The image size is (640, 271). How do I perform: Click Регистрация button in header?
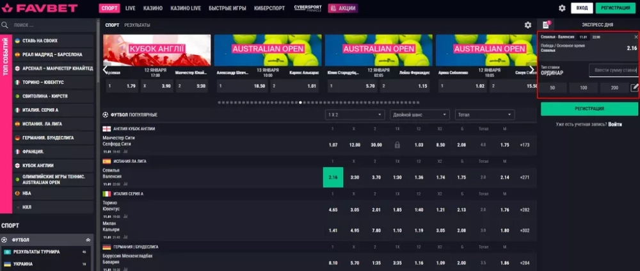616,8
